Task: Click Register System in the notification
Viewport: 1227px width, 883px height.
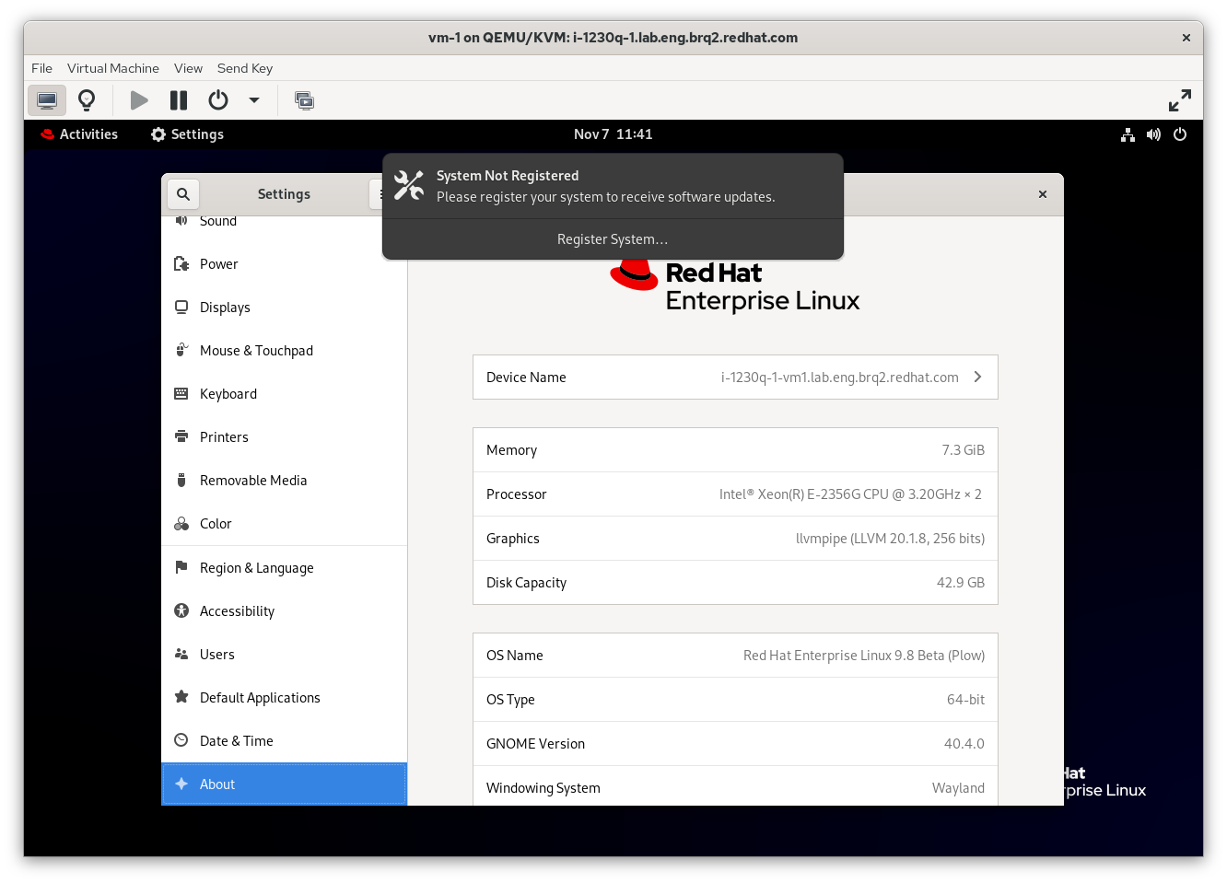Action: (613, 239)
